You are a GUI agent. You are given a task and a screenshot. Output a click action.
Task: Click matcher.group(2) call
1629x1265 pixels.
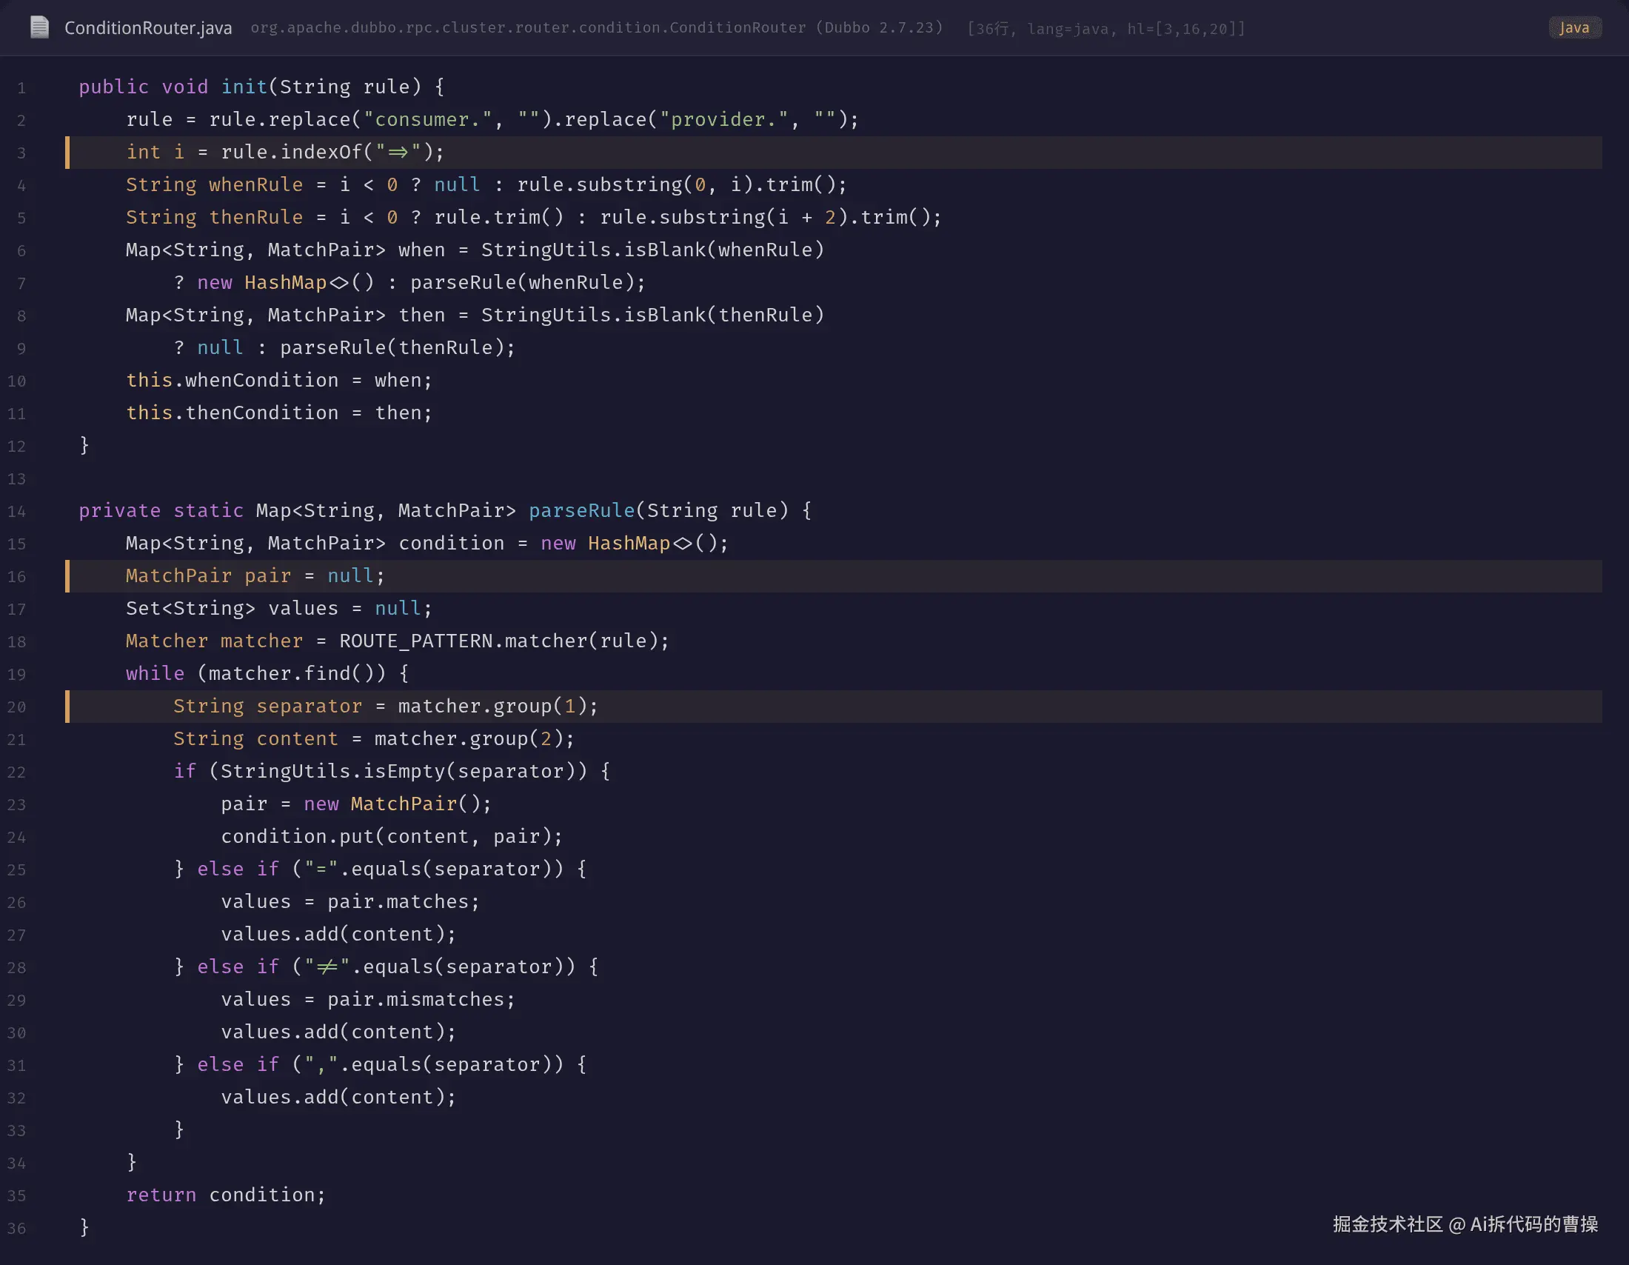[469, 739]
